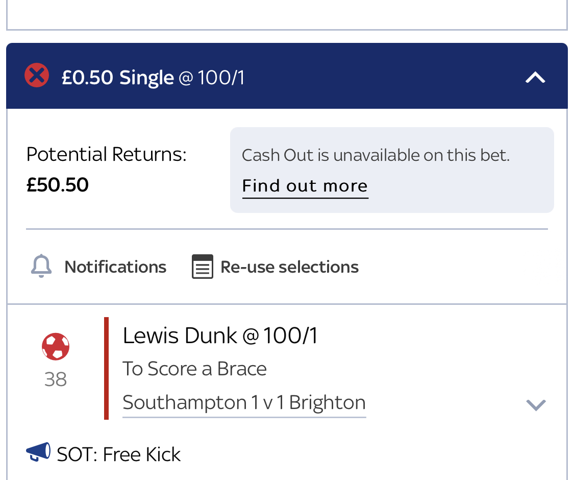The image size is (574, 480).
Task: Select the SOT: Free Kick commentary text
Action: tap(118, 454)
